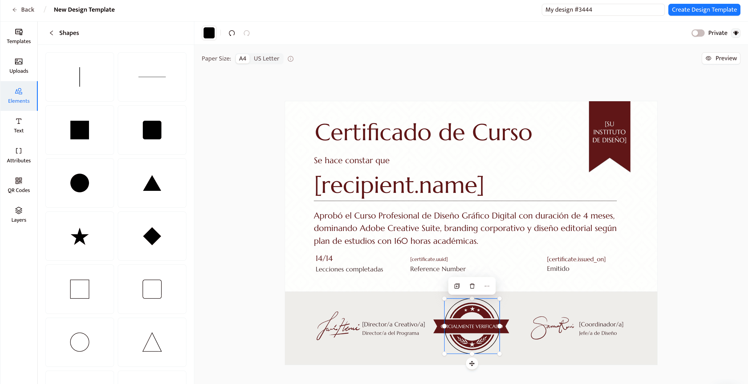Add the filled triangle shape
Viewport: 748px width, 384px height.
(152, 183)
